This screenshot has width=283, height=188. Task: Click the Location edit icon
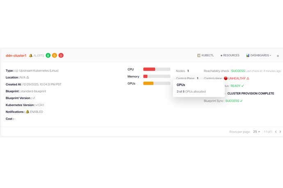click(x=27, y=77)
